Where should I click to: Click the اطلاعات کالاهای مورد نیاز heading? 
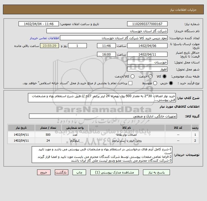coord(180,107)
